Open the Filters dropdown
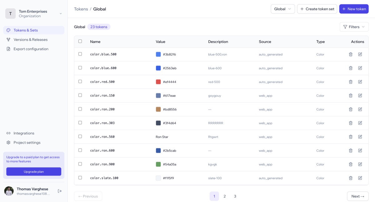375x202 pixels. point(354,27)
